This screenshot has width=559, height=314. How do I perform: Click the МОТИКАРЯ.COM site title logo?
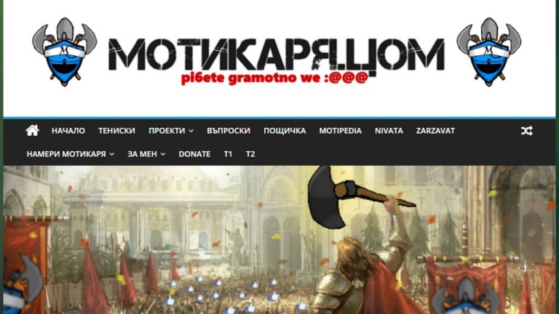pos(277,55)
